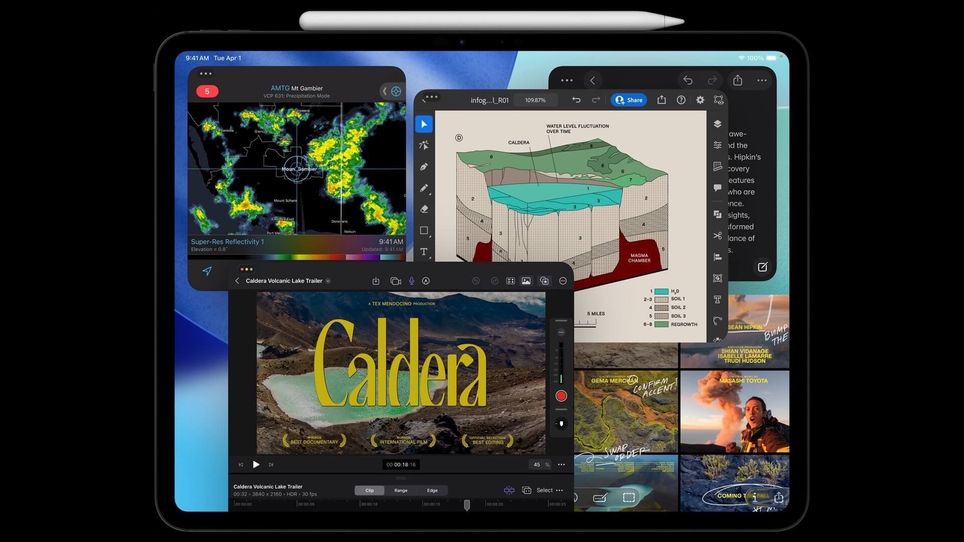
Task: Open the 109.87% zoom level dropdown
Action: coord(535,100)
